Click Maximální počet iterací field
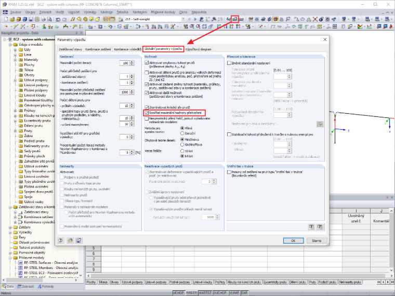 click(124, 63)
